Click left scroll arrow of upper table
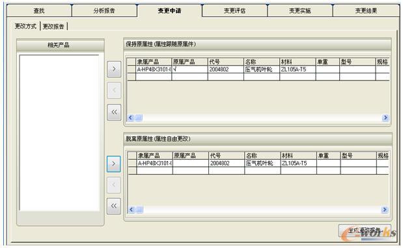Image resolution: width=403 pixels, height=248 pixels. pyautogui.click(x=131, y=118)
